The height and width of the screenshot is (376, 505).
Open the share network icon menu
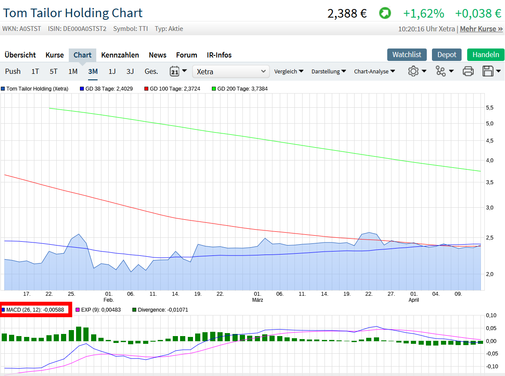click(x=441, y=71)
